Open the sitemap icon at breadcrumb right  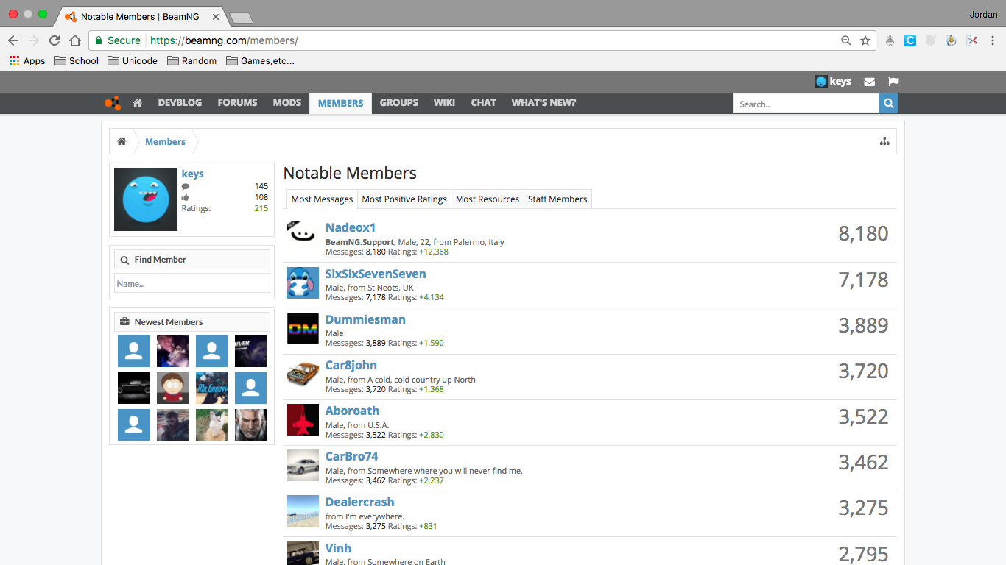(x=884, y=141)
